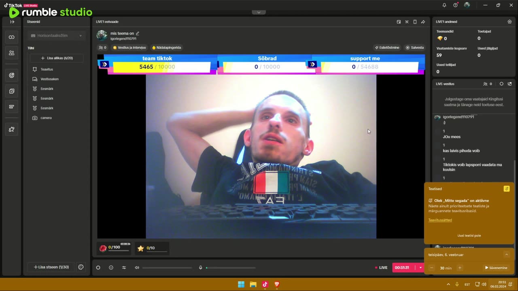Open the calendar schedule icon in LIVE preview header
Viewport: 518px width, 291px height.
pyautogui.click(x=399, y=22)
